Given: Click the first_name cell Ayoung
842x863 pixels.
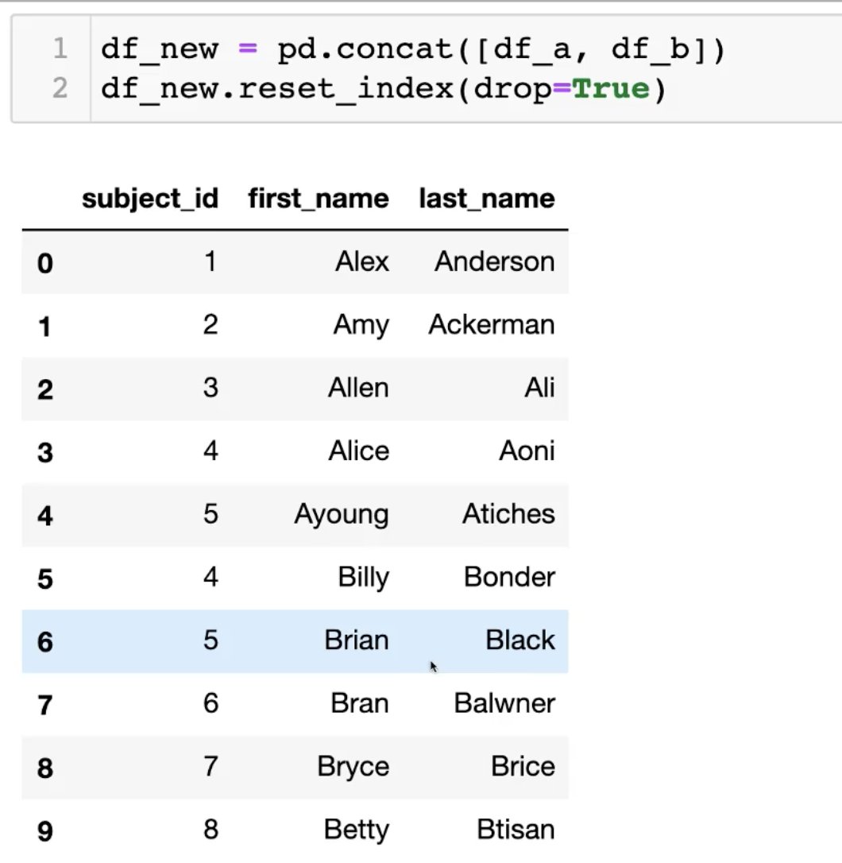Looking at the screenshot, I should click(x=342, y=515).
